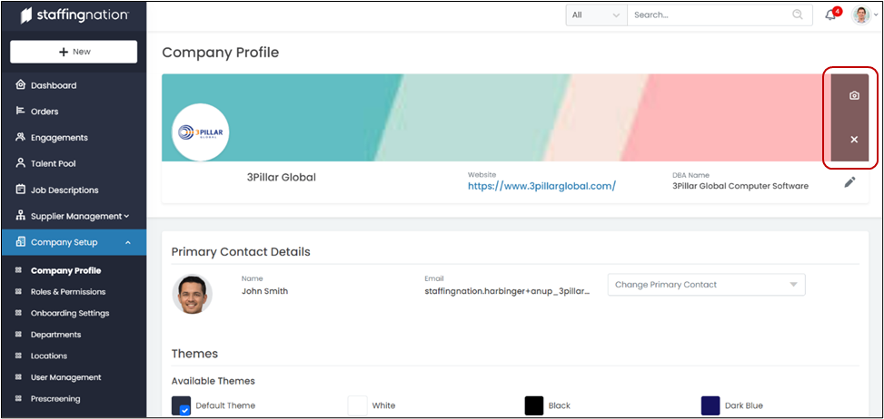Click the Supplier Management hierarchy icon
The image size is (884, 419).
coord(21,216)
